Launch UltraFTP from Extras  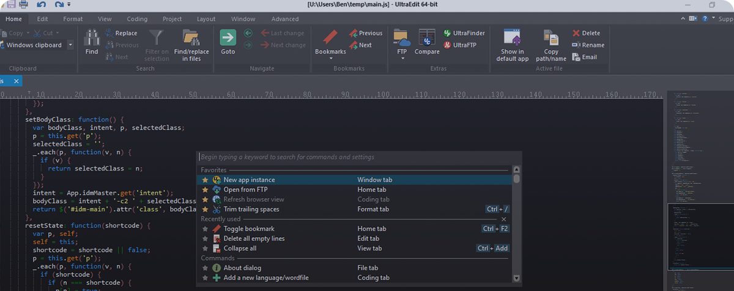[463, 45]
